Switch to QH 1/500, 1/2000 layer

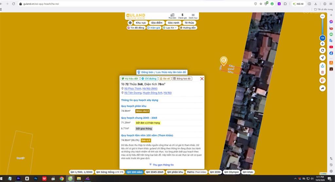coord(81,172)
